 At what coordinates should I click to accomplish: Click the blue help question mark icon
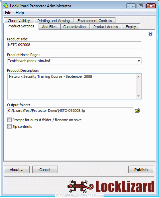(150, 34)
